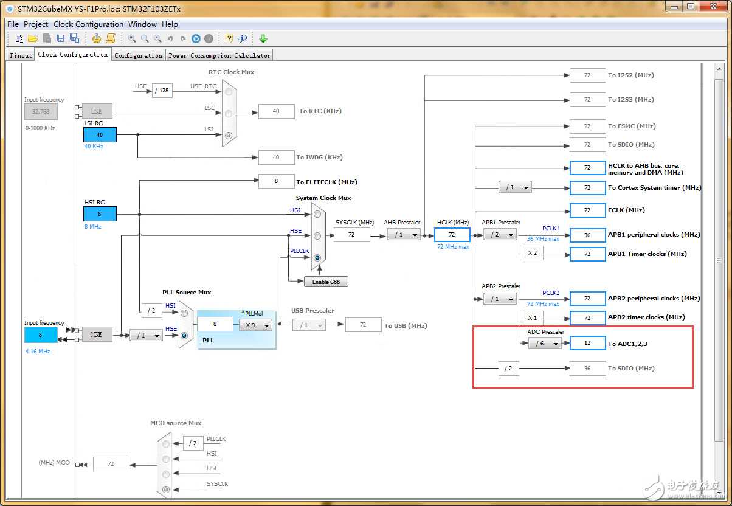Click the Enable CSS button
732x506 pixels.
pyautogui.click(x=326, y=282)
